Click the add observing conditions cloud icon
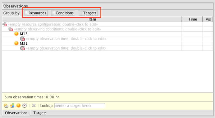 point(6,106)
